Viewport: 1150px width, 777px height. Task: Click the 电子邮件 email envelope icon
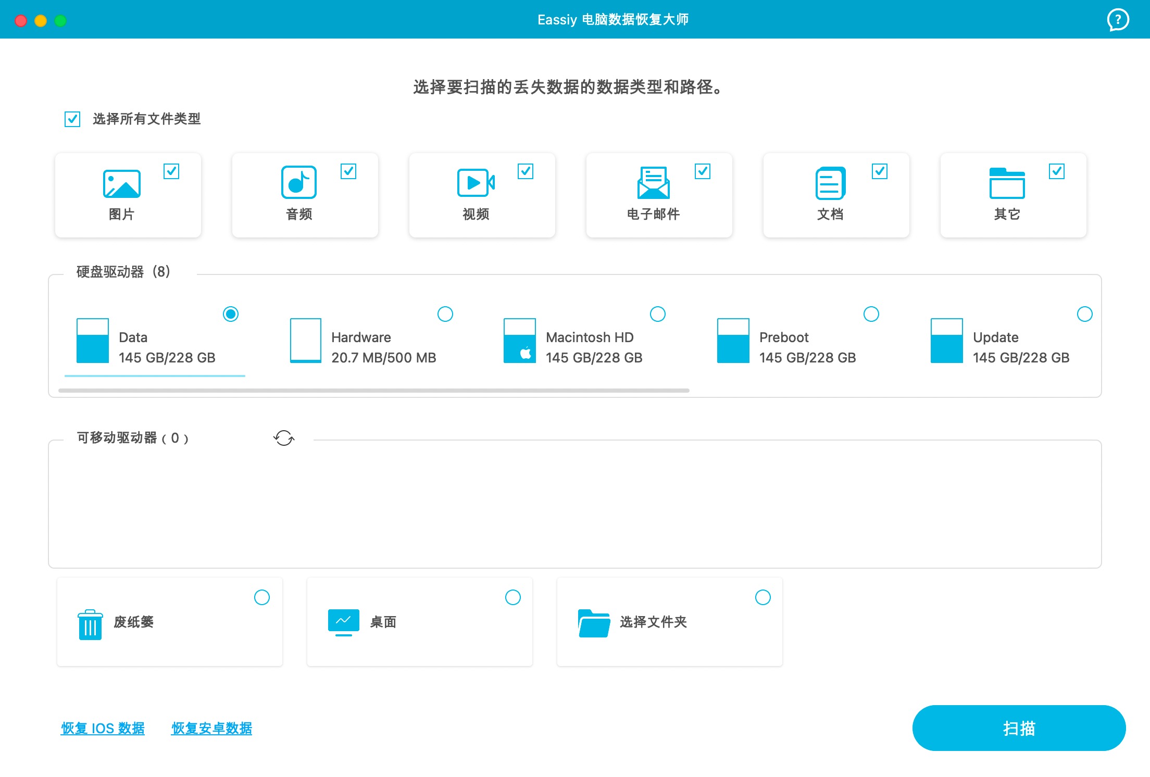click(x=653, y=183)
